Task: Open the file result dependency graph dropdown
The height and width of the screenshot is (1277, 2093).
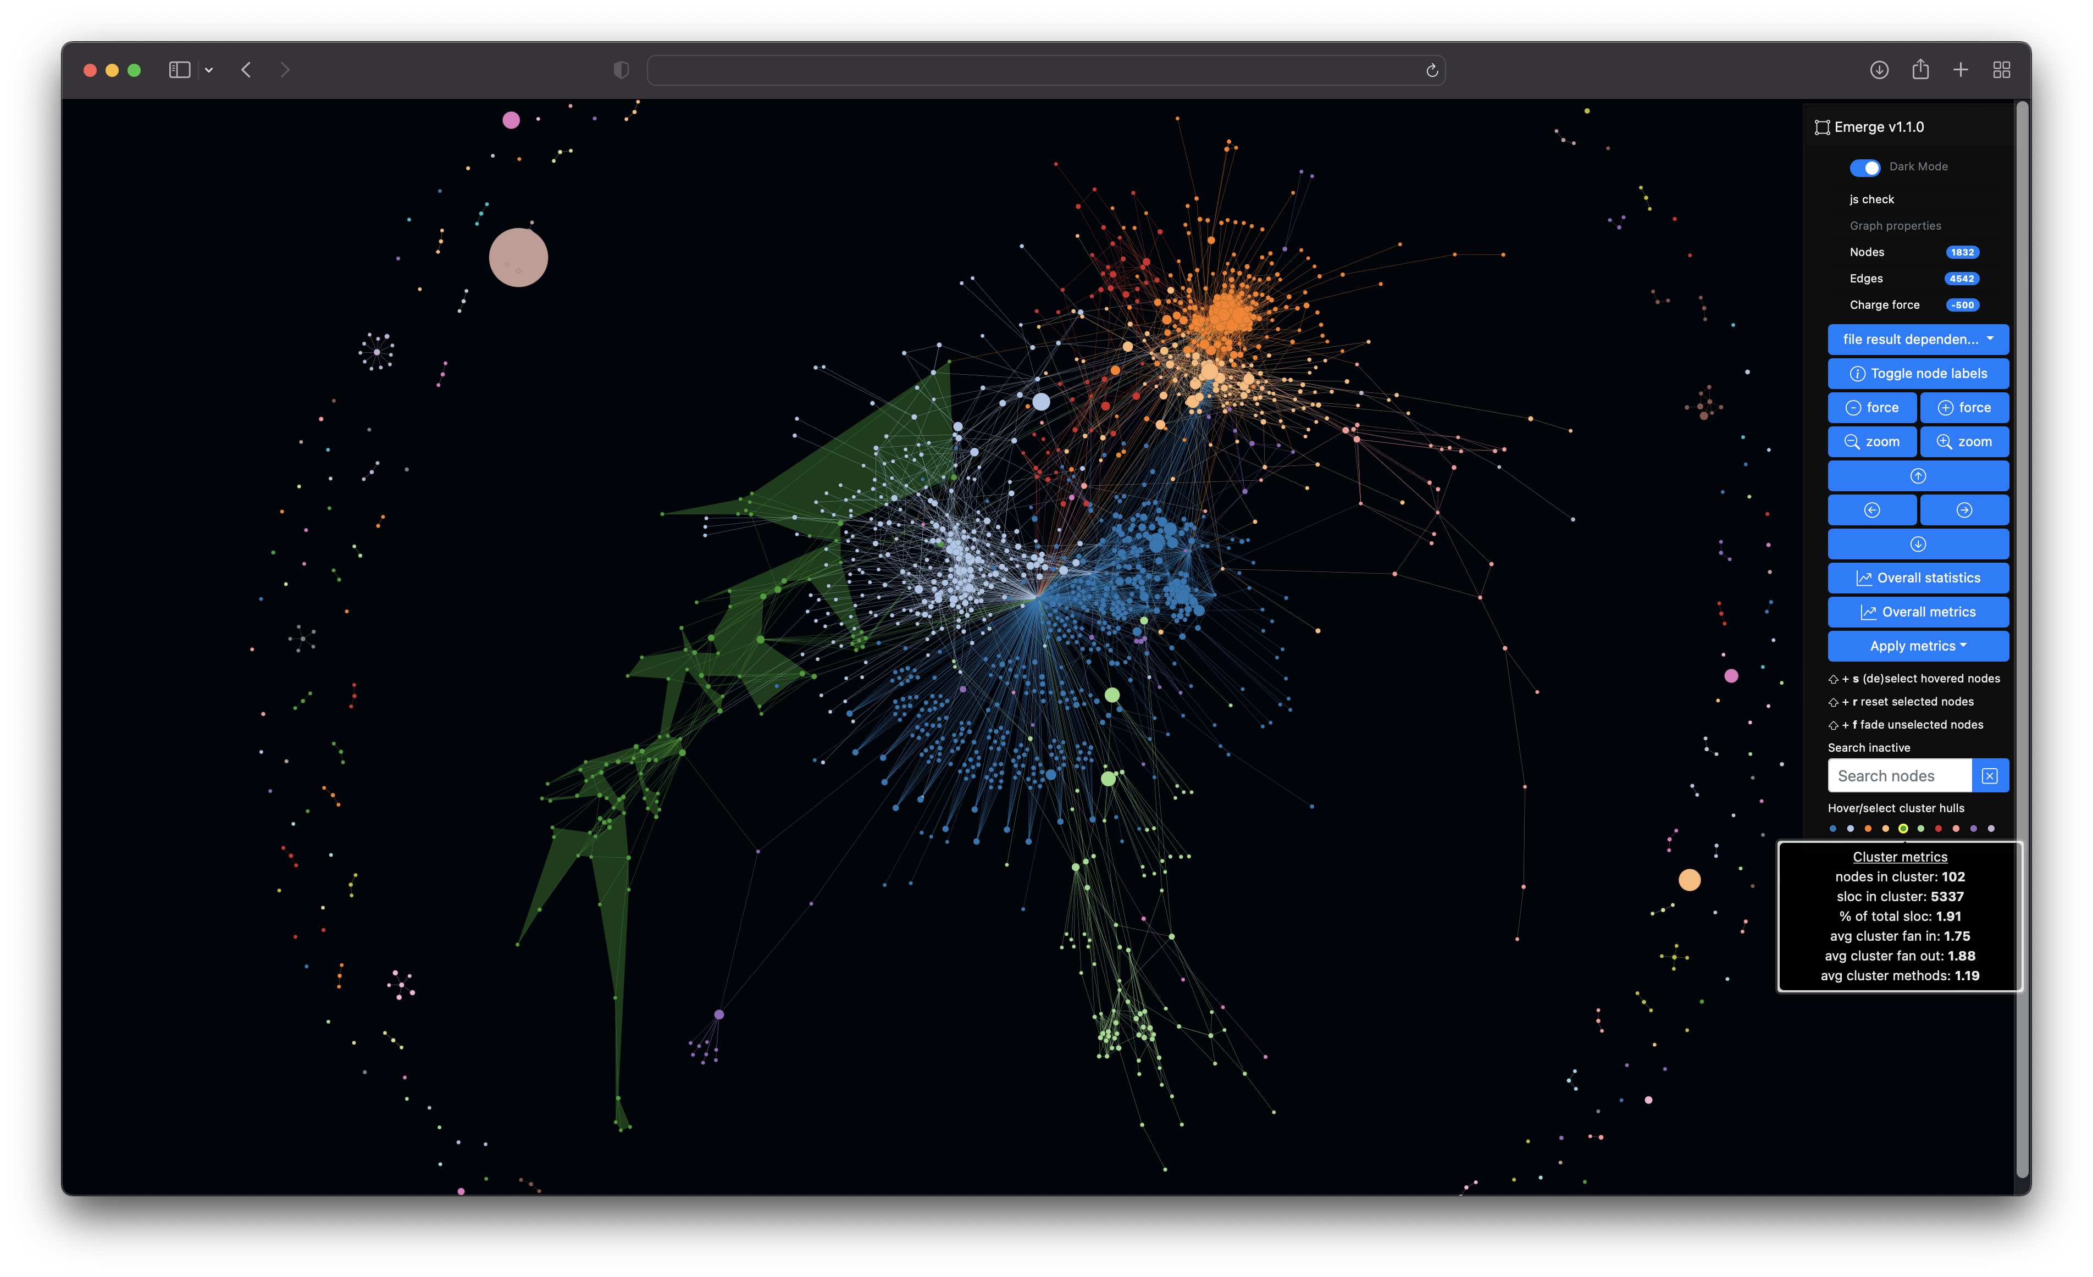Action: pos(1918,339)
